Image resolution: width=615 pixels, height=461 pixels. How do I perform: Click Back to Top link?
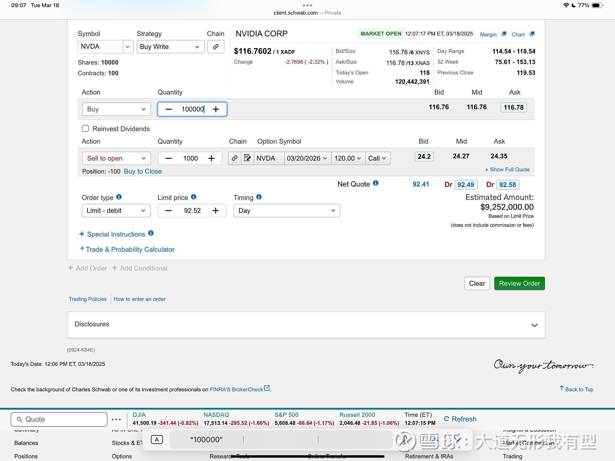point(576,389)
